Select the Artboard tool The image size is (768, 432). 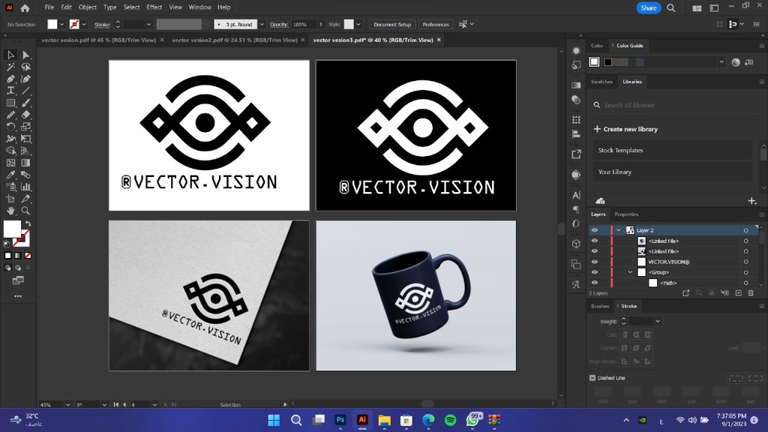10,199
